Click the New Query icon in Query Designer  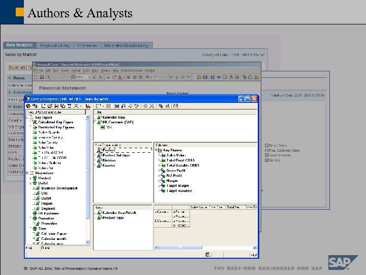click(x=43, y=106)
